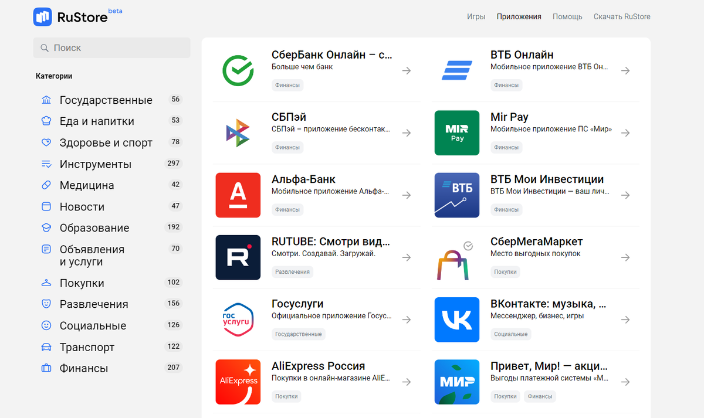
Task: Click the Покупки tag under Привет, Мир!
Action: (505, 396)
